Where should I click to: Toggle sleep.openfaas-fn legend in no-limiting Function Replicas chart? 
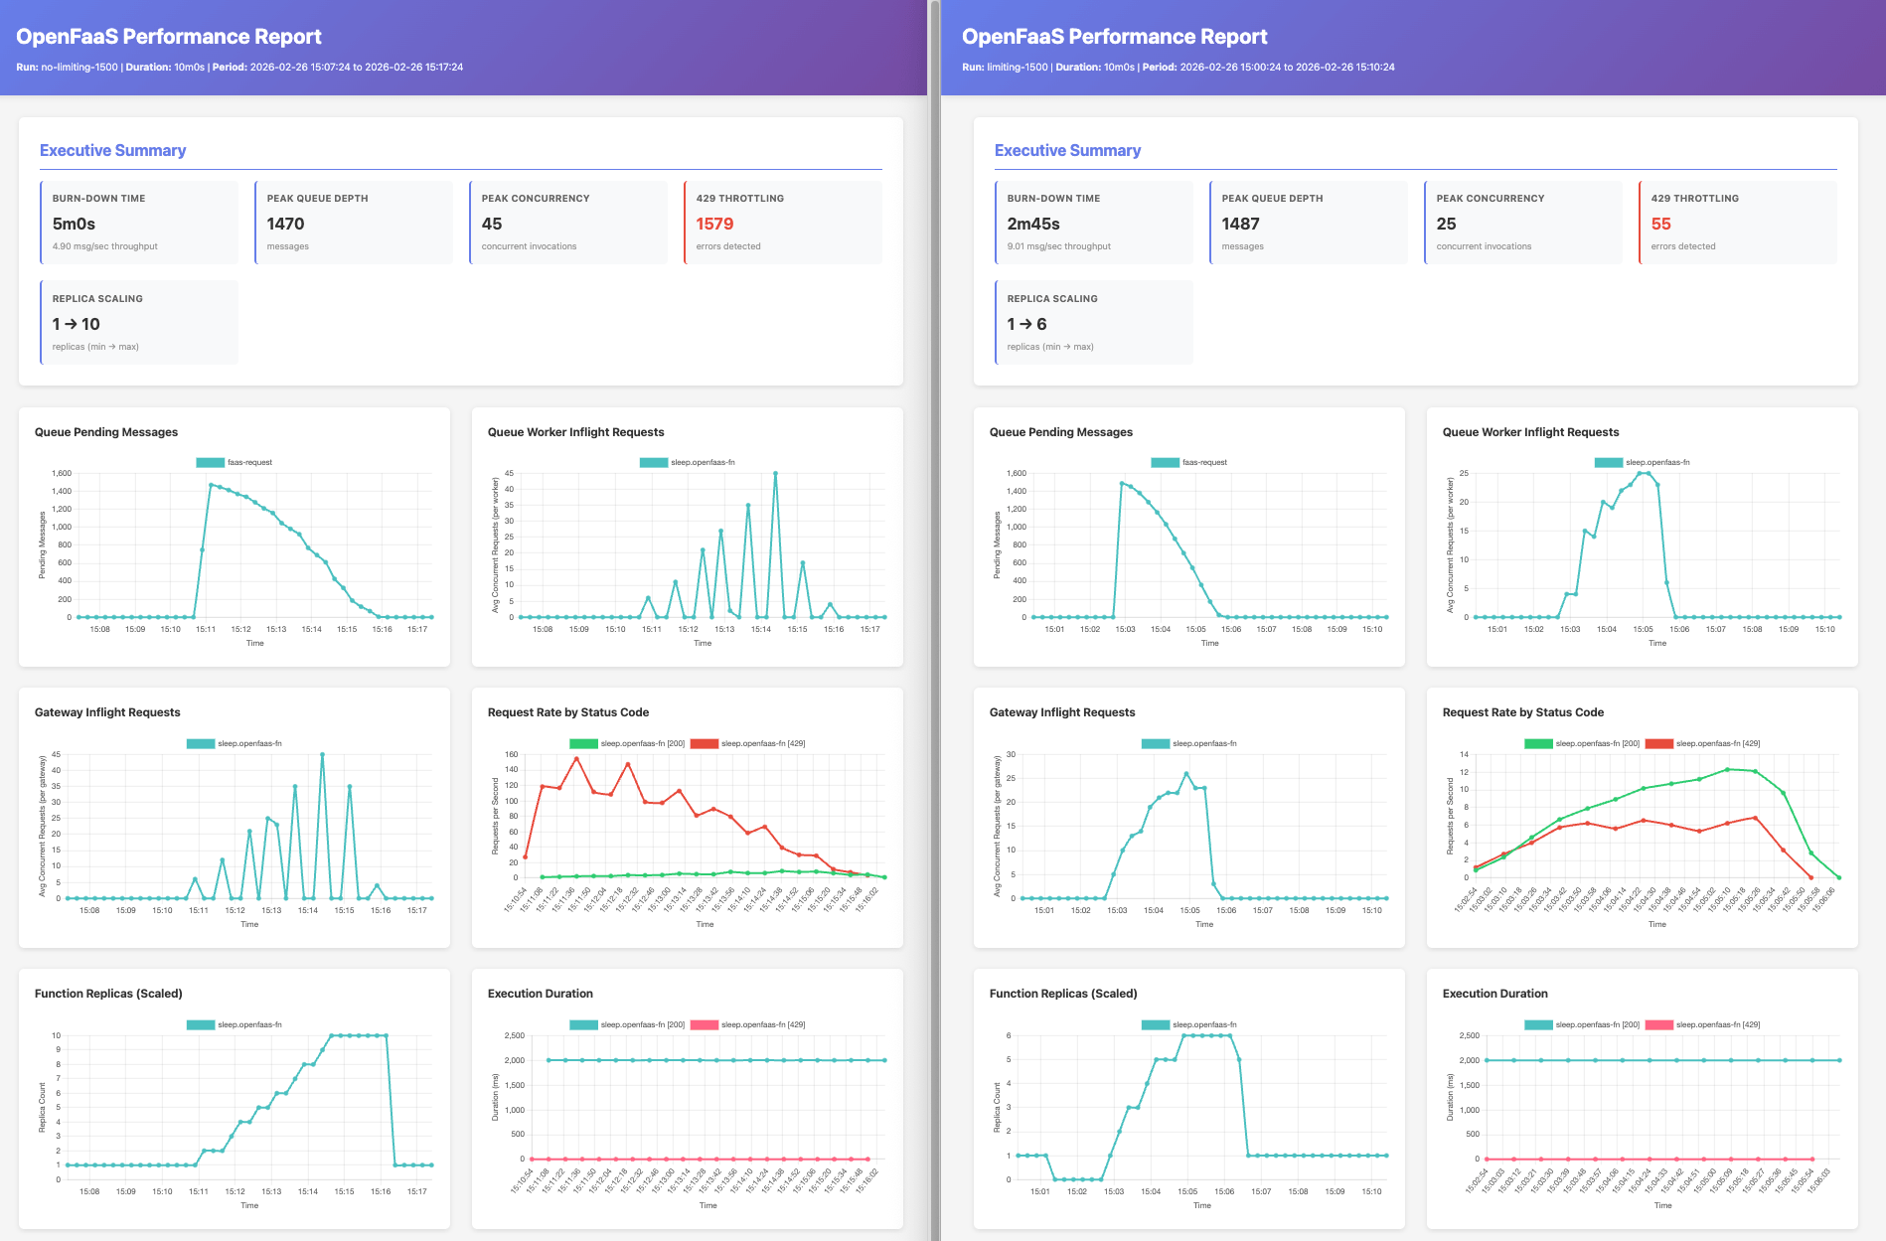(x=234, y=1024)
